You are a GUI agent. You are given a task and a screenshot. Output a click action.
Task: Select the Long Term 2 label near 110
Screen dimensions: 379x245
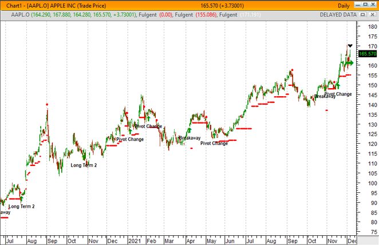point(84,165)
